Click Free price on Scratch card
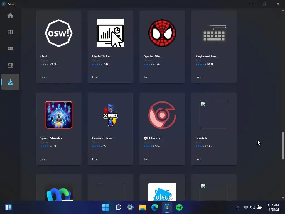285x214 pixels. [198, 159]
